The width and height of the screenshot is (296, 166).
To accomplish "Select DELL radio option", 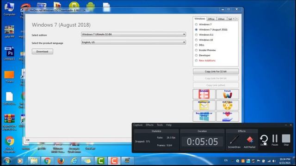I will 199,45.
